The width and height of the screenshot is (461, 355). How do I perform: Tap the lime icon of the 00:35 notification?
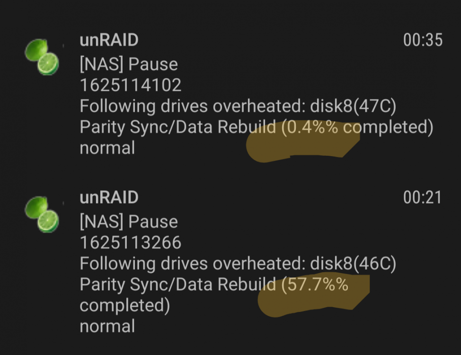(x=42, y=57)
